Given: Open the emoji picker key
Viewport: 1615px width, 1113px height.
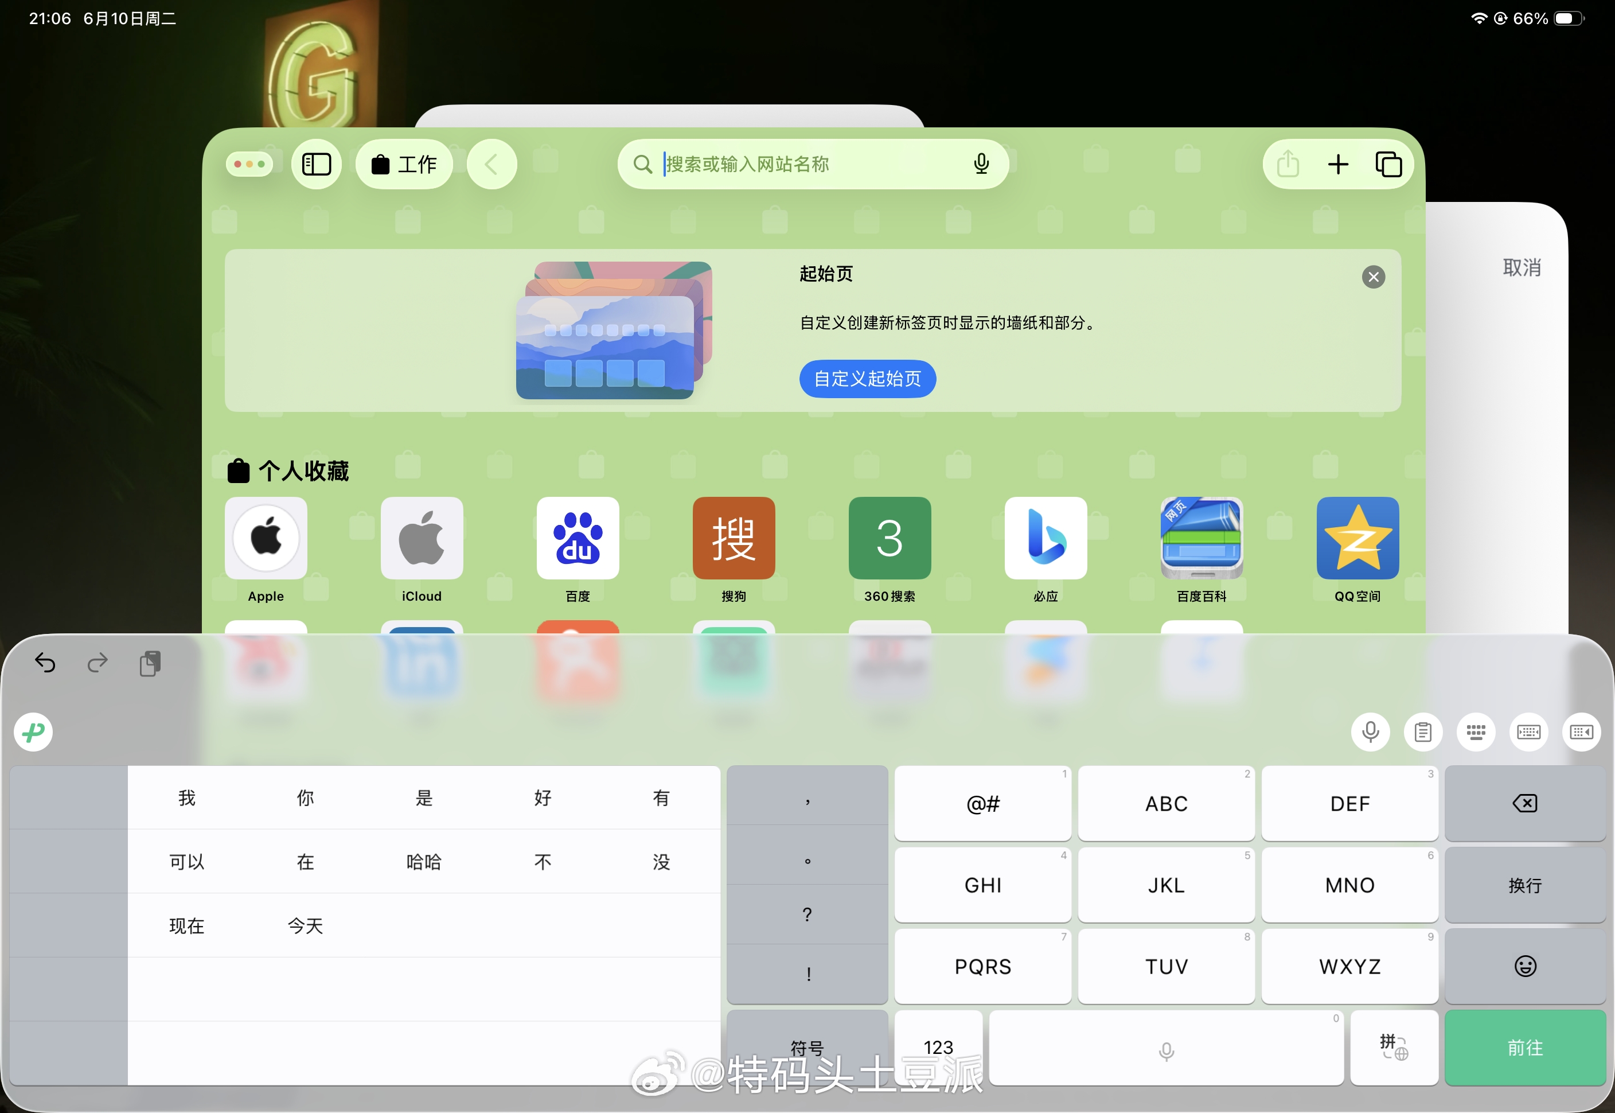Looking at the screenshot, I should pyautogui.click(x=1524, y=966).
